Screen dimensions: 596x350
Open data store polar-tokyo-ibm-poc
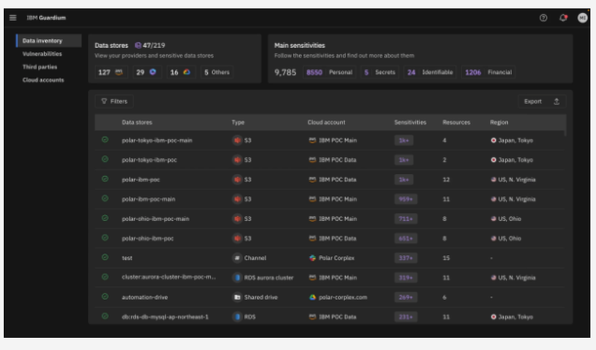150,160
